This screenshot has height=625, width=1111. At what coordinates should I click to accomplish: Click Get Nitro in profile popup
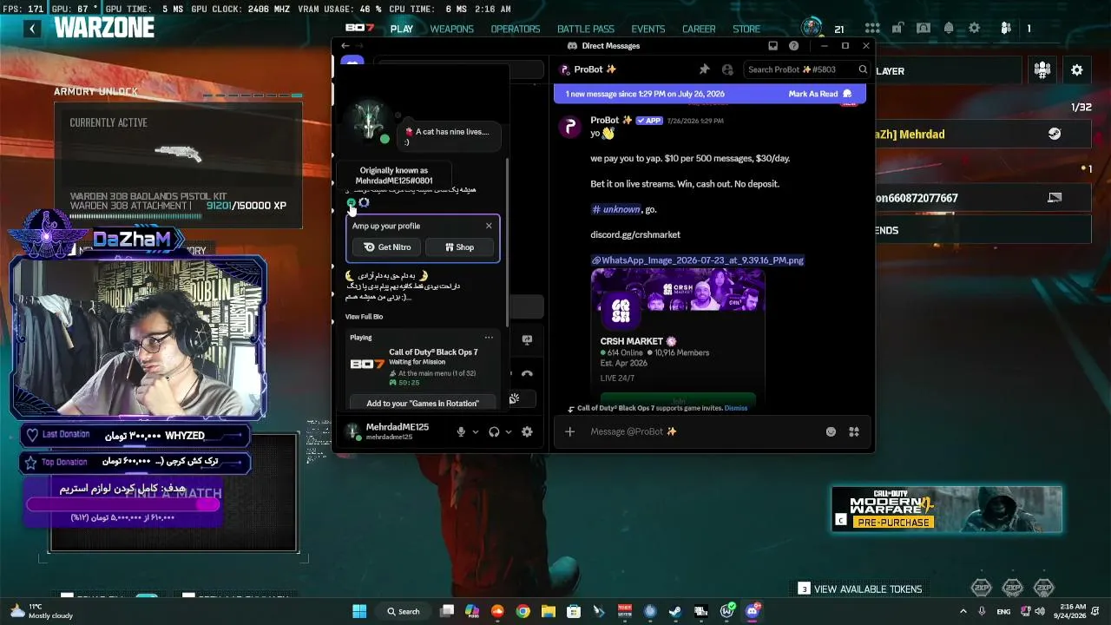[x=388, y=247]
